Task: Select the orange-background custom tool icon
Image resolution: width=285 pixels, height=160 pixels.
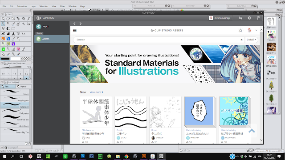Action: 3,39
